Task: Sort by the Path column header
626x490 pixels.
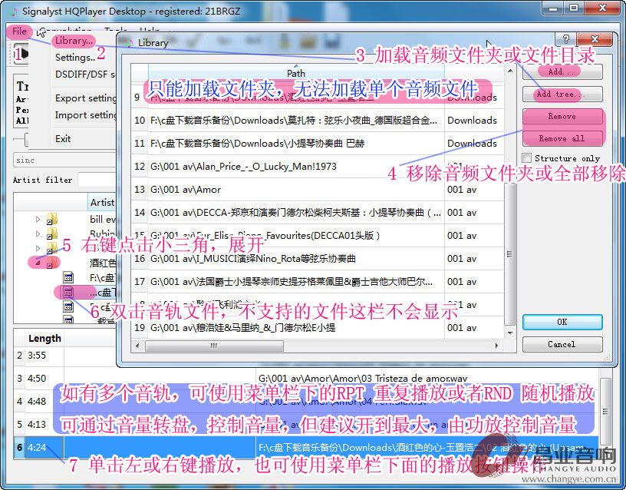Action: point(296,73)
